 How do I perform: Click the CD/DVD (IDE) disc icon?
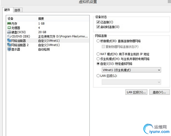9,36
